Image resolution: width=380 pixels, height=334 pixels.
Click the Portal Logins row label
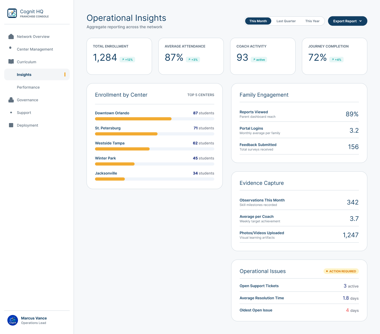click(251, 128)
